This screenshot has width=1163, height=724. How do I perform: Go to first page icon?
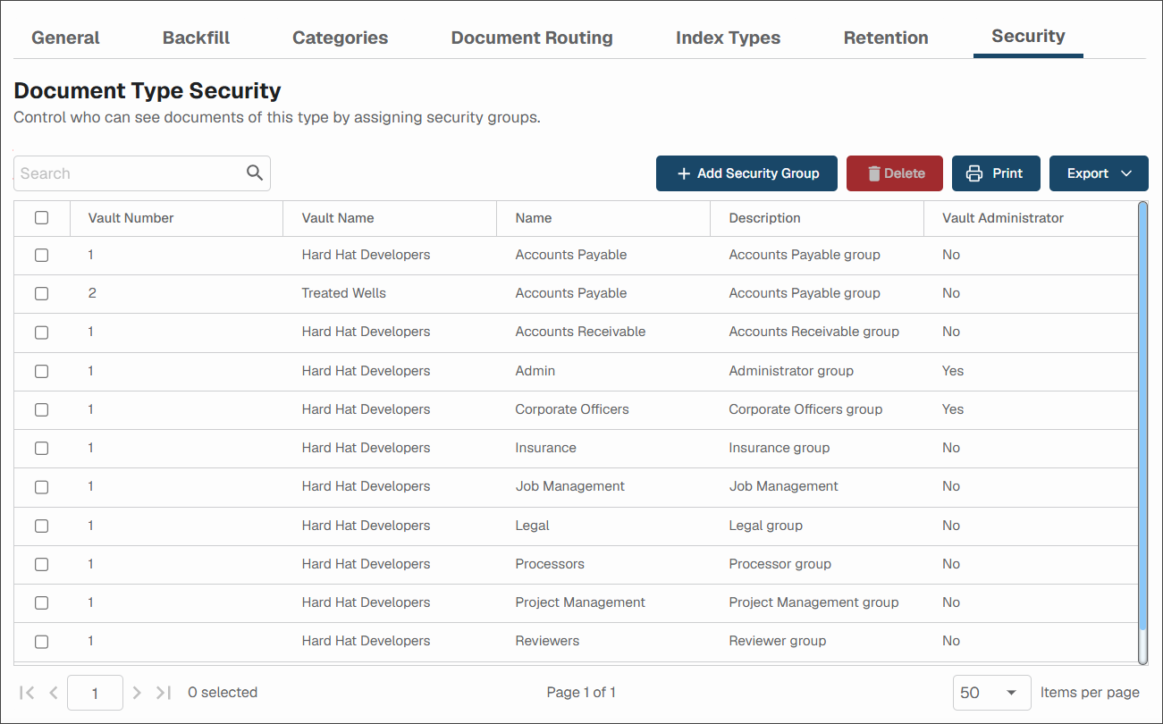click(x=27, y=693)
